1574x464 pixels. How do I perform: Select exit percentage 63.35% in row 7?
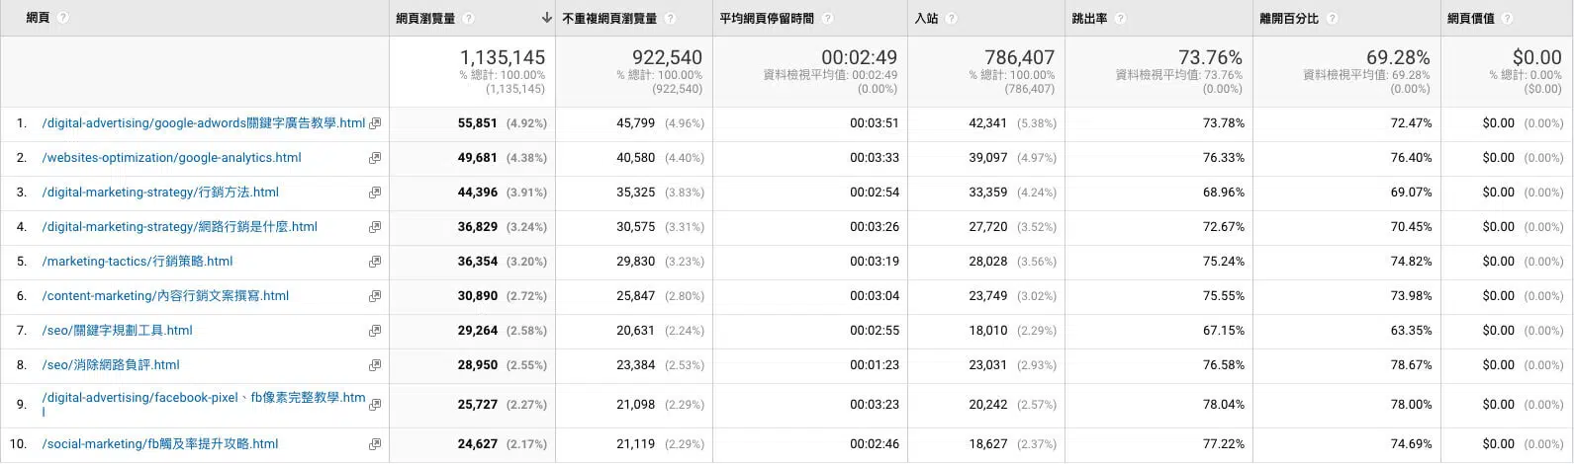(x=1412, y=331)
